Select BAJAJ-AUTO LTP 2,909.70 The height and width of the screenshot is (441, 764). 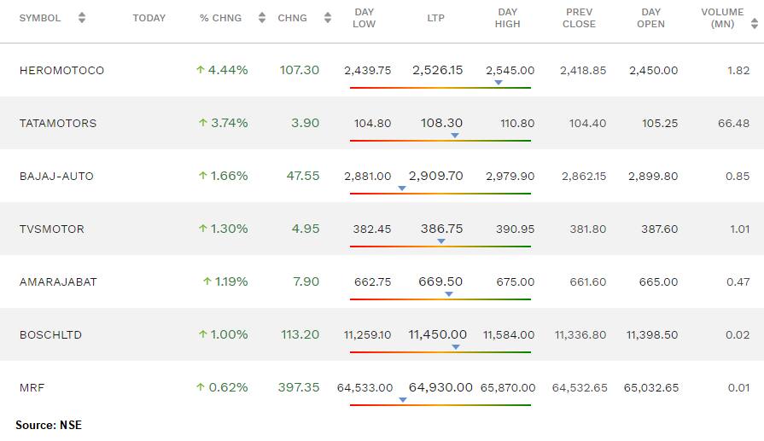435,176
